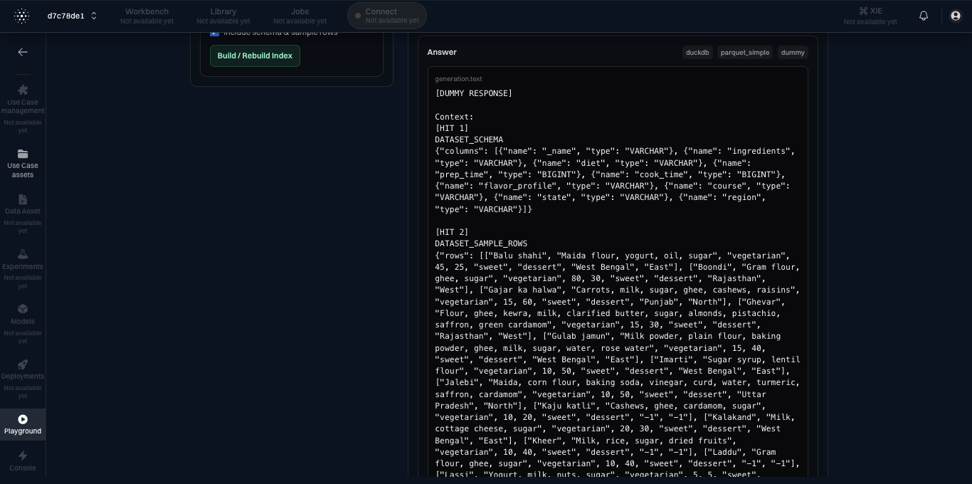Click the dummy tag
The width and height of the screenshot is (972, 484).
coord(793,52)
